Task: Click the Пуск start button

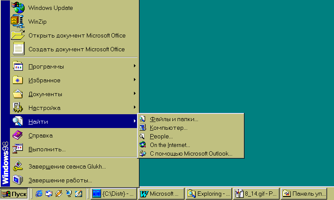Action: tap(14, 194)
